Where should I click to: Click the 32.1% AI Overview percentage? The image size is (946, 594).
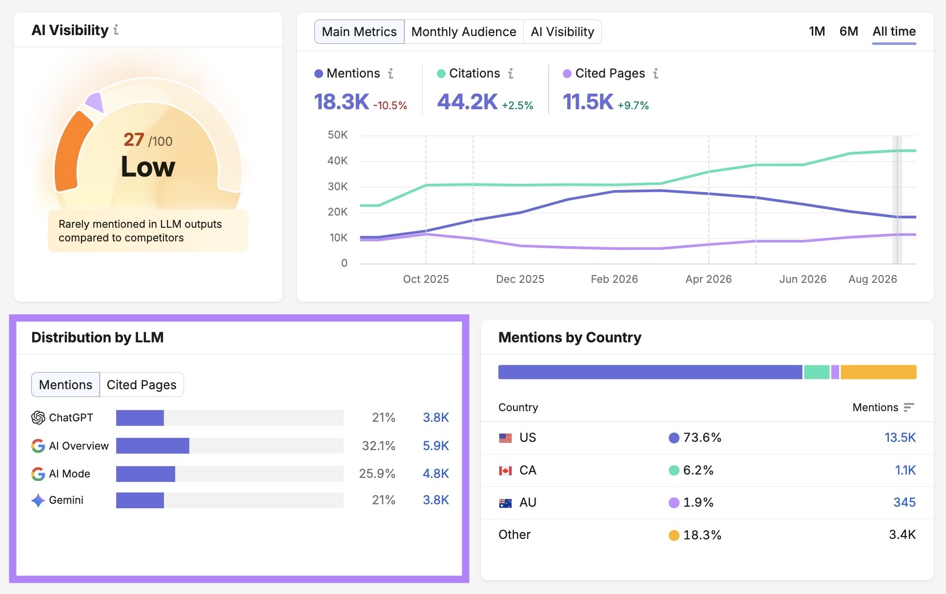[x=378, y=446]
